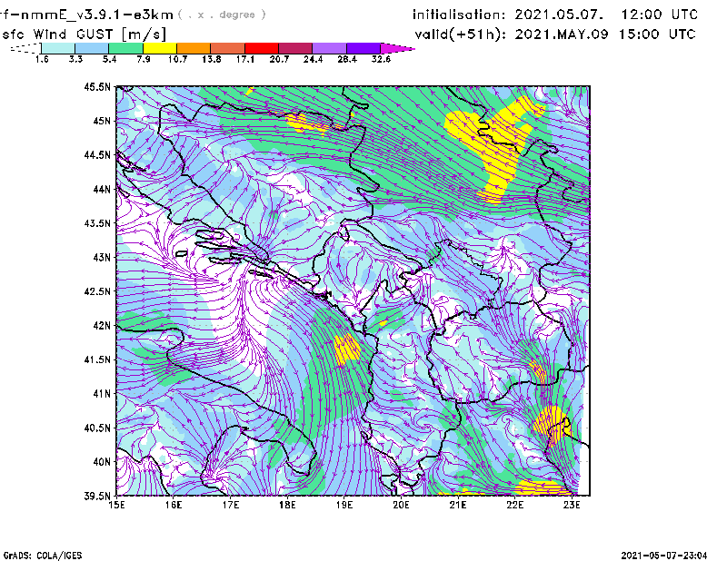Click the 42.5N latitude label
This screenshot has height=561, width=727.
pos(97,291)
